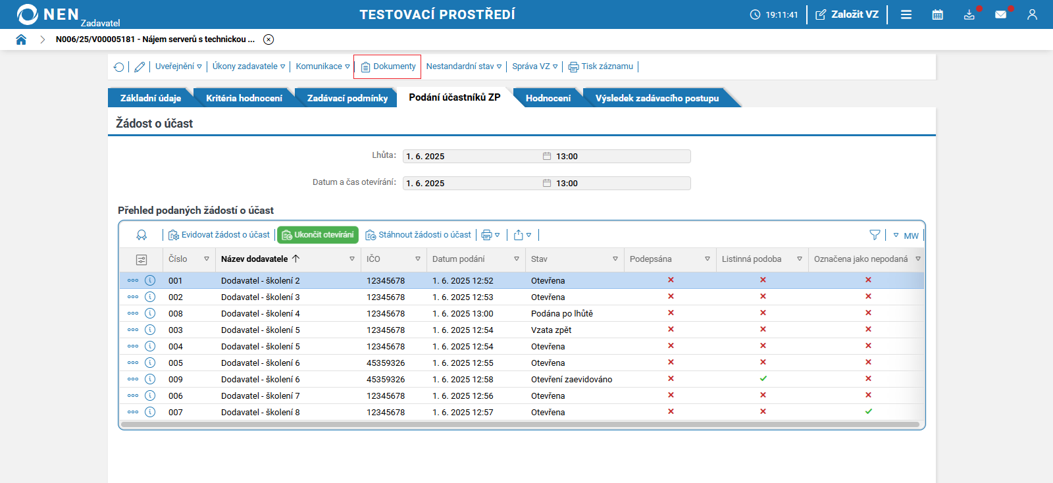Click the Ukončit otevírání button
Viewport: 1053px width, 483px height.
(318, 235)
